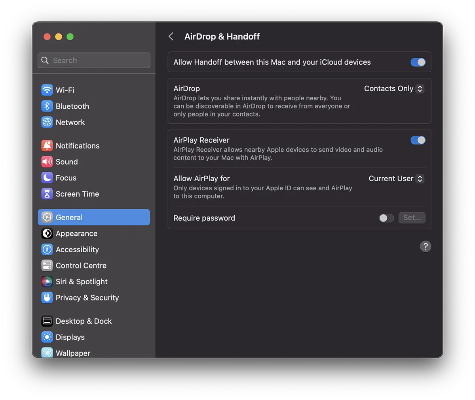Click the magnifying glass search icon

click(x=45, y=60)
